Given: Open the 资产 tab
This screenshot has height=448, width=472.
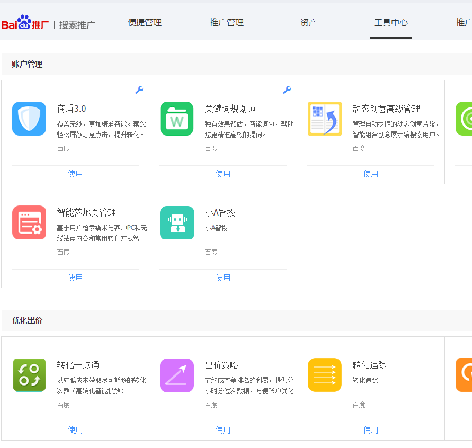Looking at the screenshot, I should pos(309,23).
